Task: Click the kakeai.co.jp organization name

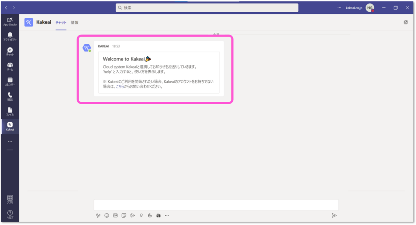Action: [354, 8]
